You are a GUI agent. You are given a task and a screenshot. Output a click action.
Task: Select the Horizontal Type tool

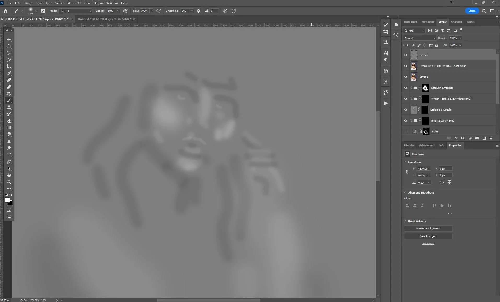point(9,155)
